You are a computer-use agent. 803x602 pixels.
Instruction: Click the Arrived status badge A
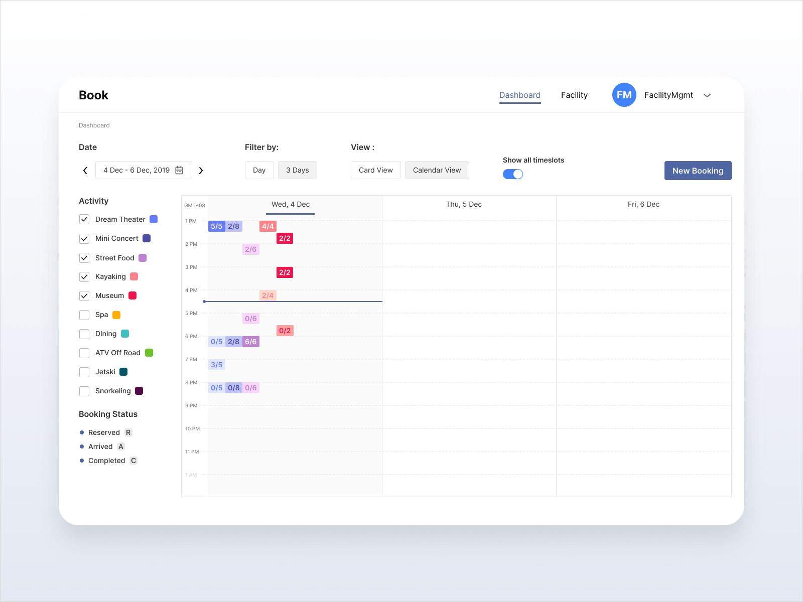click(121, 446)
